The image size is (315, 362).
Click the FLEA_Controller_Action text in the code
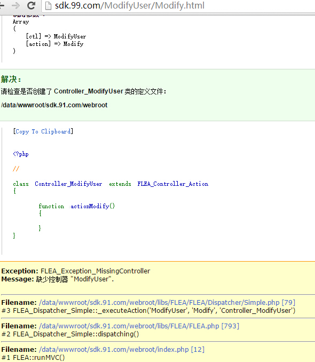tap(173, 184)
